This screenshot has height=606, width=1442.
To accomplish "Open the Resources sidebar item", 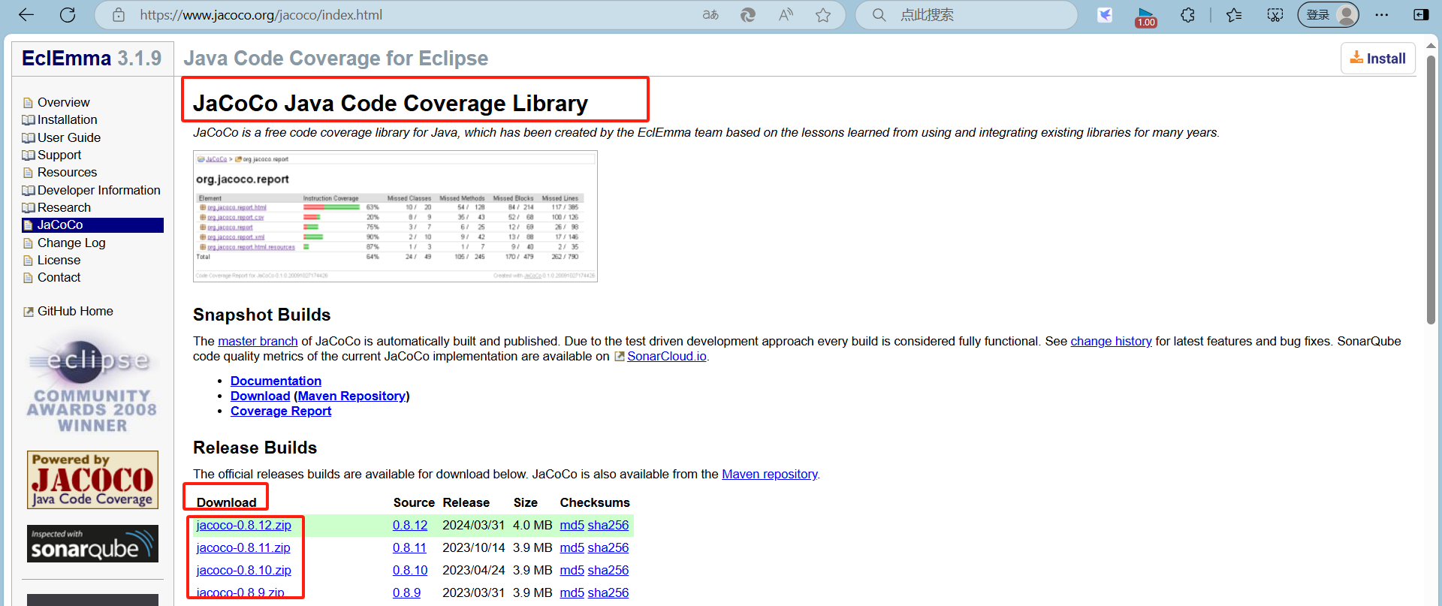I will pos(67,172).
